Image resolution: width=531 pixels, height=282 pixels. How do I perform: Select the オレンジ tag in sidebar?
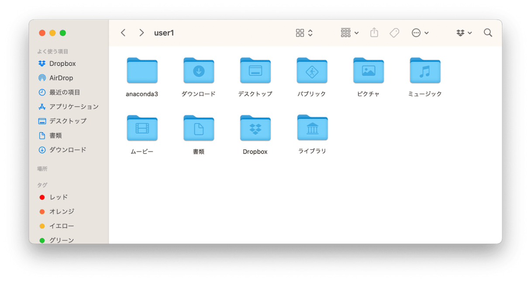point(61,212)
